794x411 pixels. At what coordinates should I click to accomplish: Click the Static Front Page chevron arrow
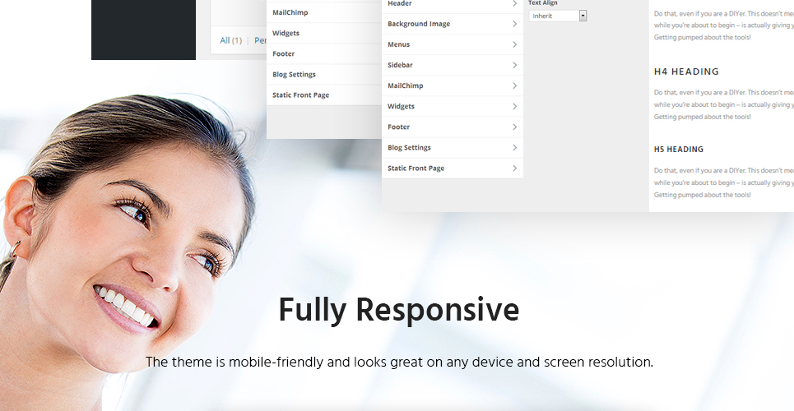[x=514, y=168]
